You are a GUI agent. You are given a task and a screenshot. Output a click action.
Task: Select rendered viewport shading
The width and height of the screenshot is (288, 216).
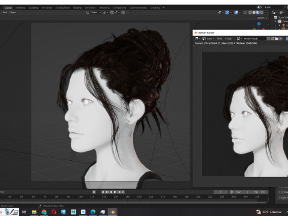[x=262, y=13]
